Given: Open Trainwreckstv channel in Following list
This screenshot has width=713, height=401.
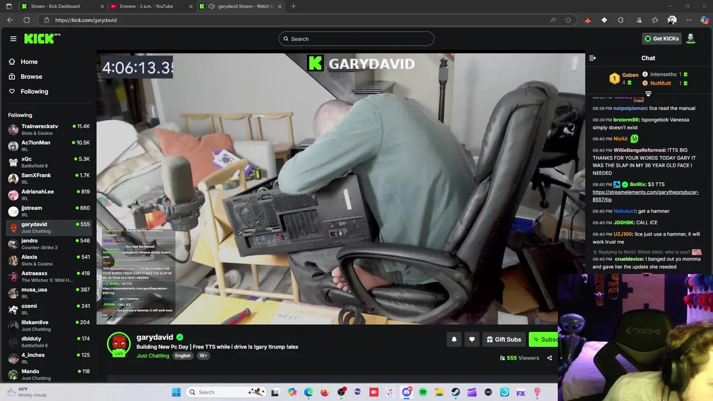Looking at the screenshot, I should pyautogui.click(x=49, y=129).
